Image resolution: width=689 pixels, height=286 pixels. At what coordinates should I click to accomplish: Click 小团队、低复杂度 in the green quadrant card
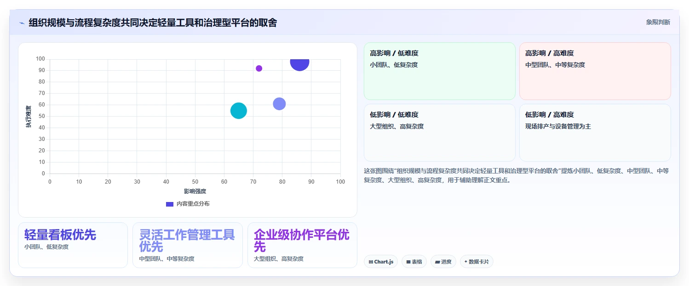[394, 65]
